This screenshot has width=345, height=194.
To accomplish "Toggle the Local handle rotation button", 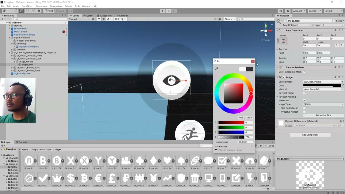I will (x=60, y=11).
